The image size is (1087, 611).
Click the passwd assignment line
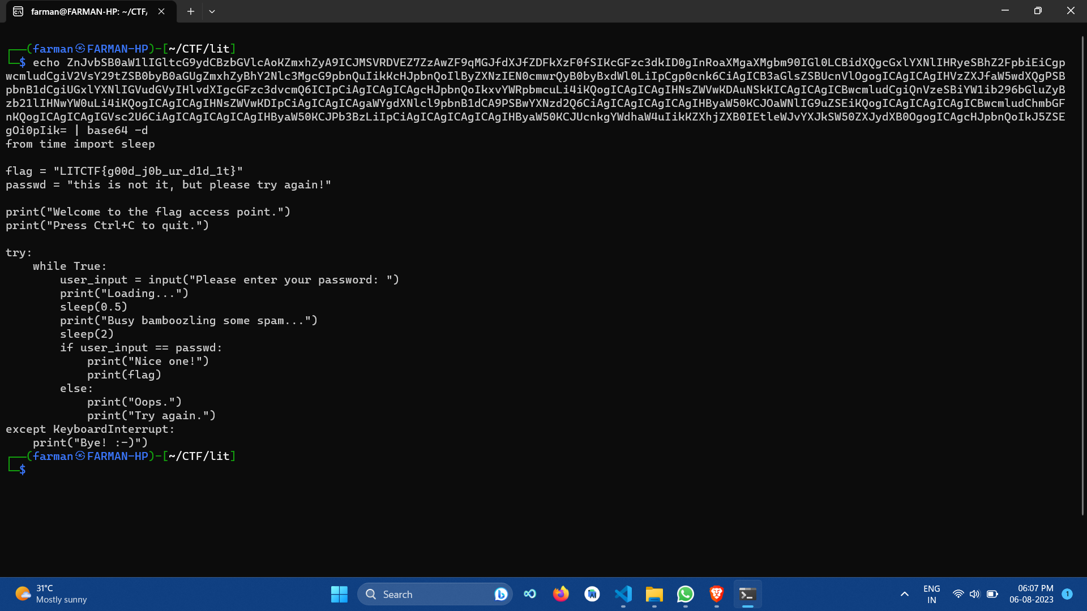click(168, 184)
